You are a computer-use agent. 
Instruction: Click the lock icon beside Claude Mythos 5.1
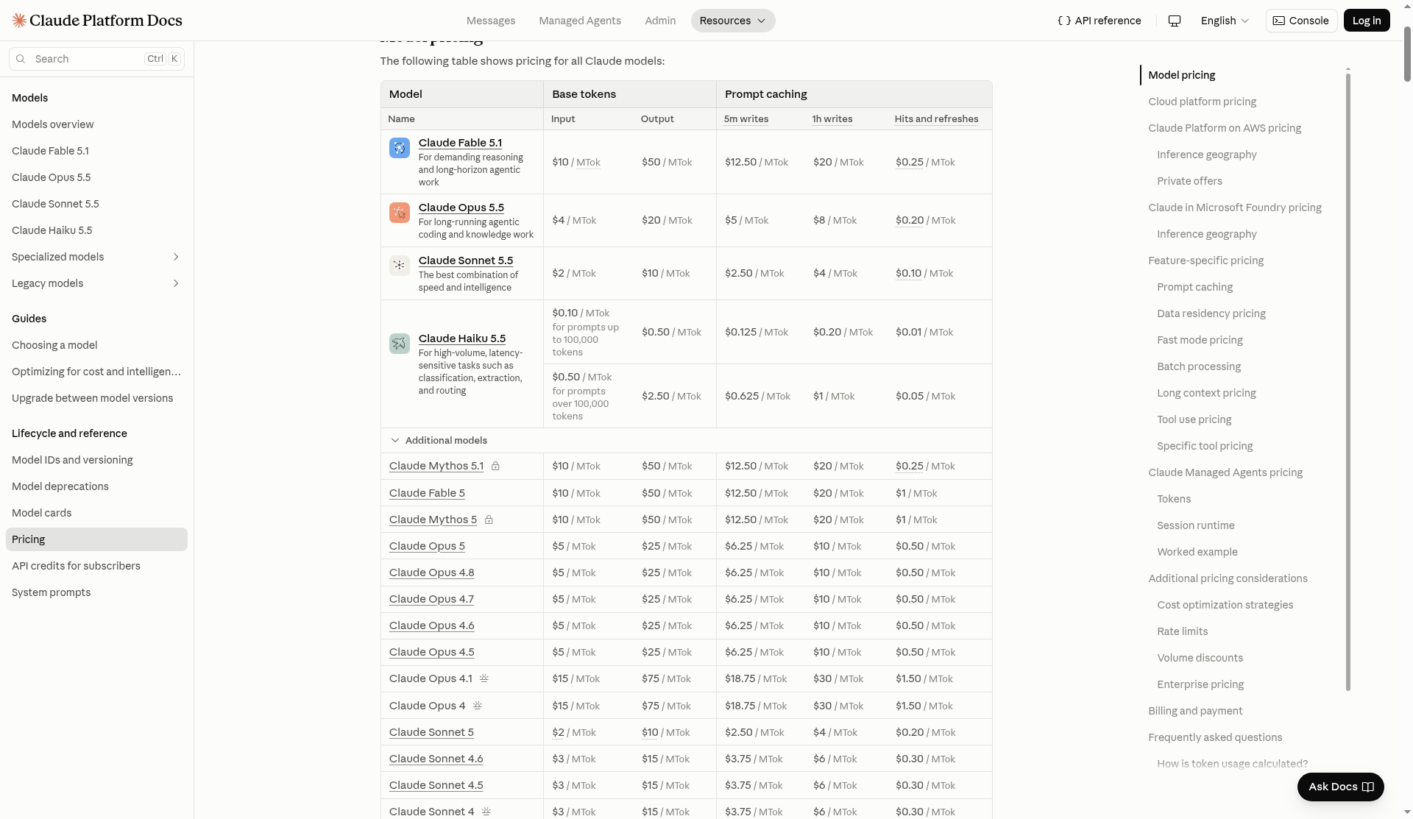(495, 467)
